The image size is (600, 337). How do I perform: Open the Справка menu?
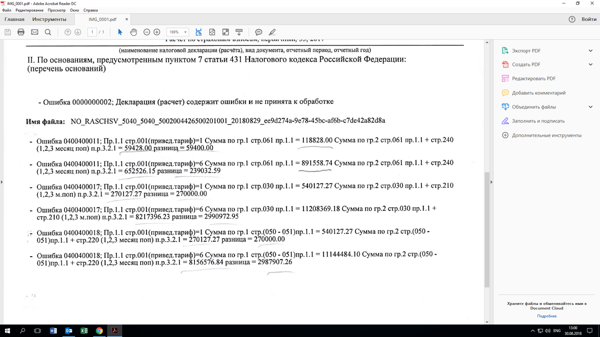click(x=90, y=10)
